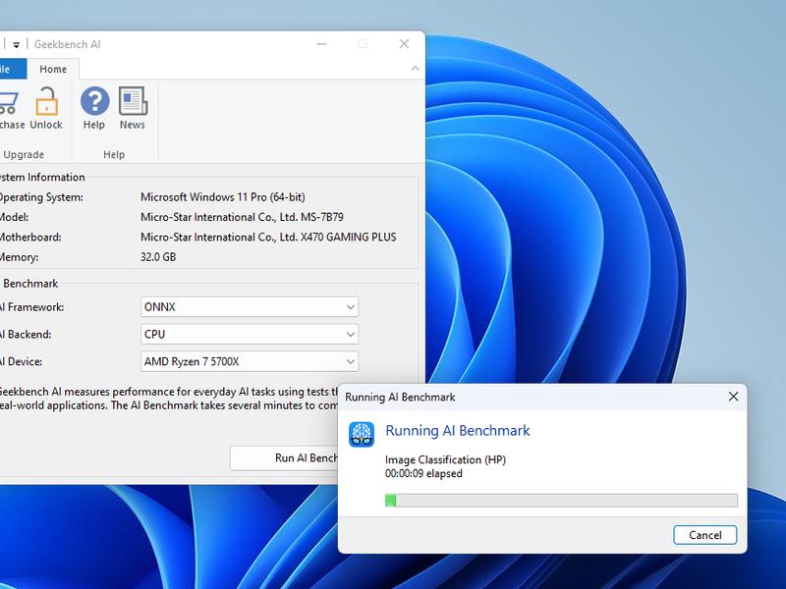Viewport: 786px width, 589px height.
Task: Click the Geekbench AI brain icon in dialog
Action: click(x=362, y=434)
